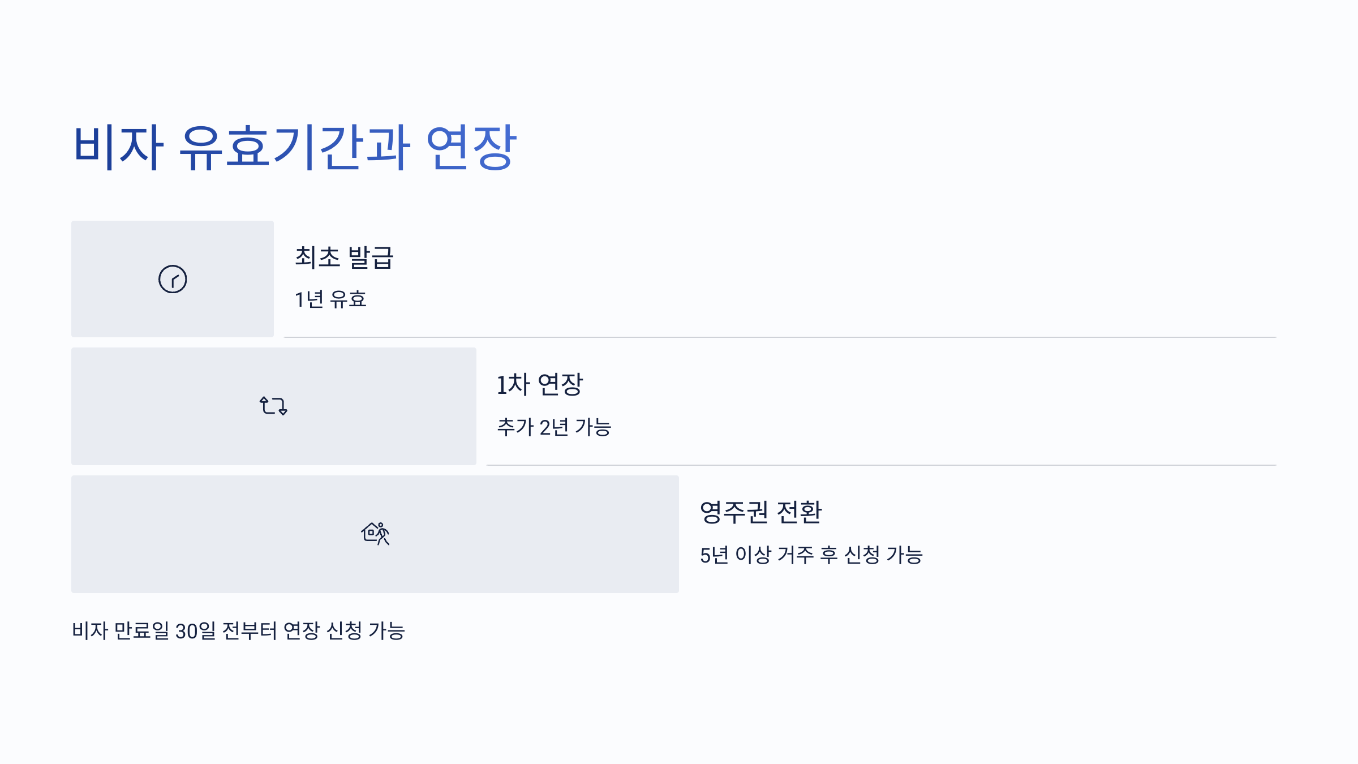Viewport: 1358px width, 764px height.
Task: Click the 최초 발급 heading
Action: tap(344, 257)
